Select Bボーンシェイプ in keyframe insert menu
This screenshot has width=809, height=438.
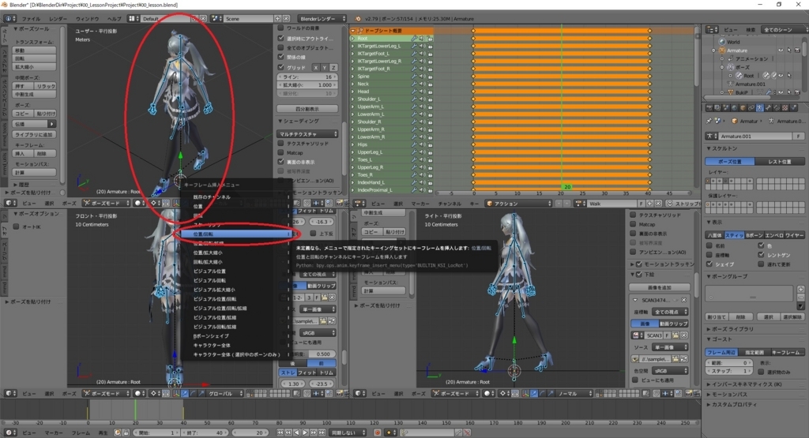coord(236,336)
